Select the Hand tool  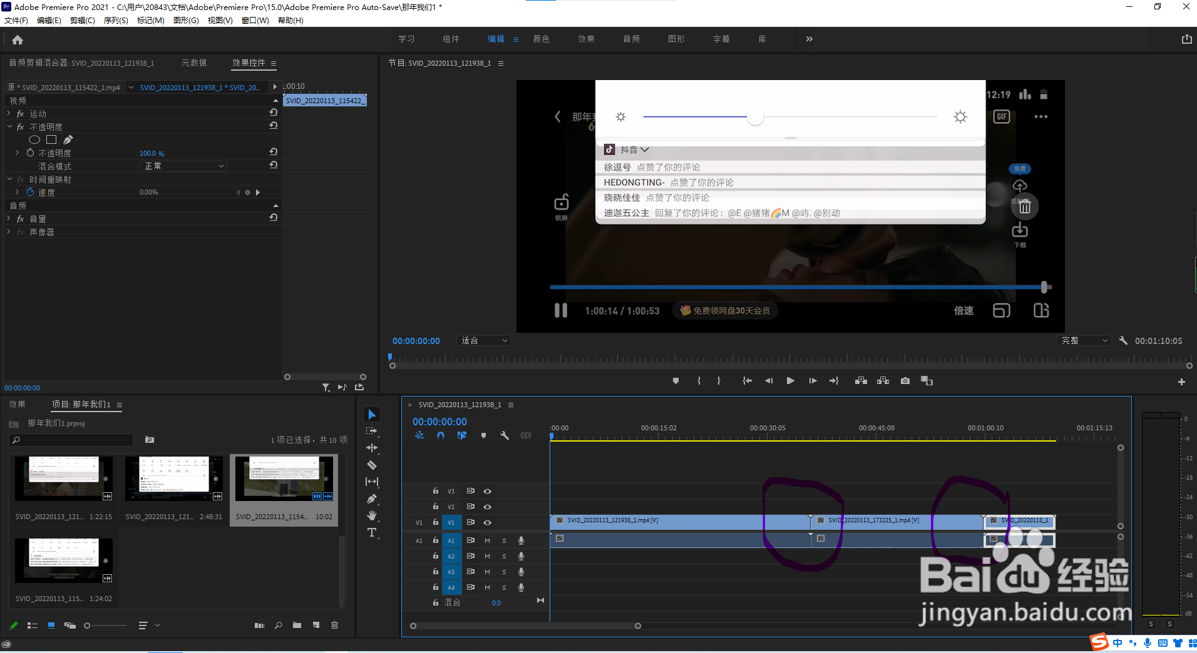point(372,515)
